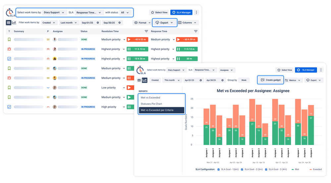The height and width of the screenshot is (183, 331).
Task: Toggle the SLA Goal - 3 (4m) checkbox
Action: [x=266, y=169]
